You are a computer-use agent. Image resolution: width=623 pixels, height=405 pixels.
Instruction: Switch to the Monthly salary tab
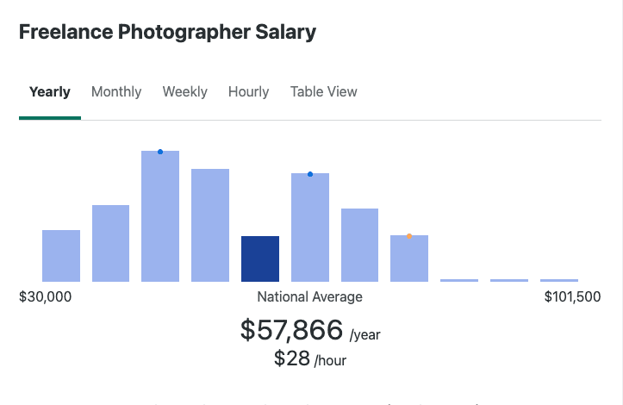(x=116, y=91)
